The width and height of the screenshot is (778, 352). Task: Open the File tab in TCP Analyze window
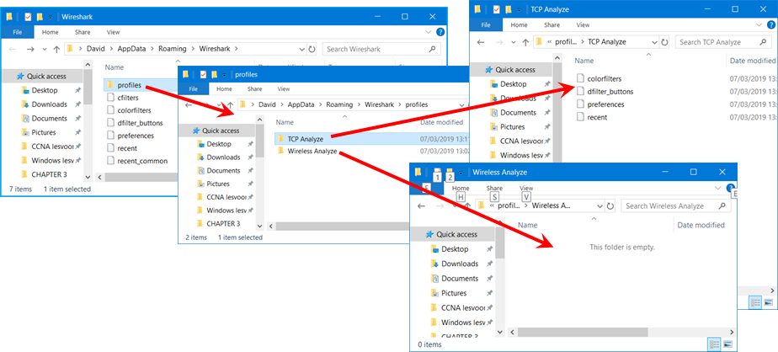[486, 24]
